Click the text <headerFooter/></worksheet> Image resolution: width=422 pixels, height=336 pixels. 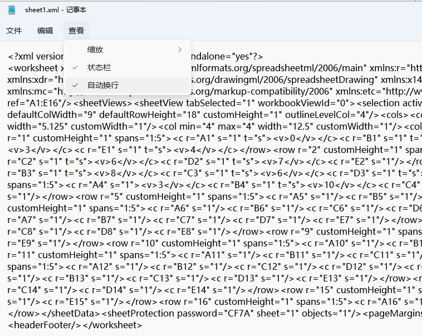click(x=75, y=325)
